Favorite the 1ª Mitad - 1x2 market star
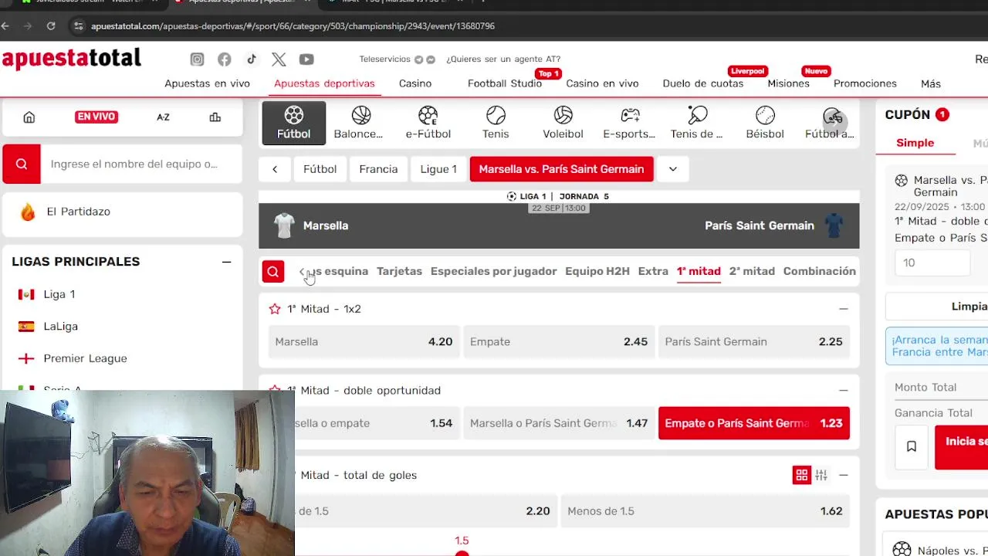 (x=275, y=309)
